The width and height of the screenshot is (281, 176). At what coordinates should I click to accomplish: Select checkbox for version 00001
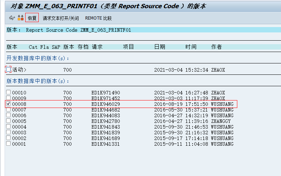(8, 144)
